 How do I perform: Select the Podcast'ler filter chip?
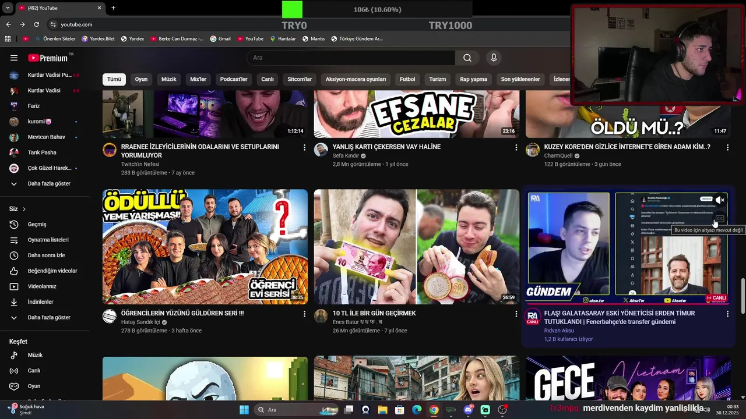234,79
